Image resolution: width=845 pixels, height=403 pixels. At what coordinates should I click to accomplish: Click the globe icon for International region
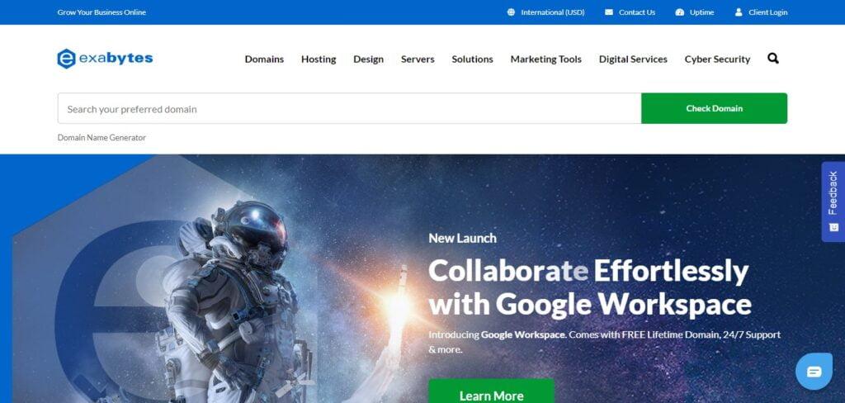tap(511, 12)
